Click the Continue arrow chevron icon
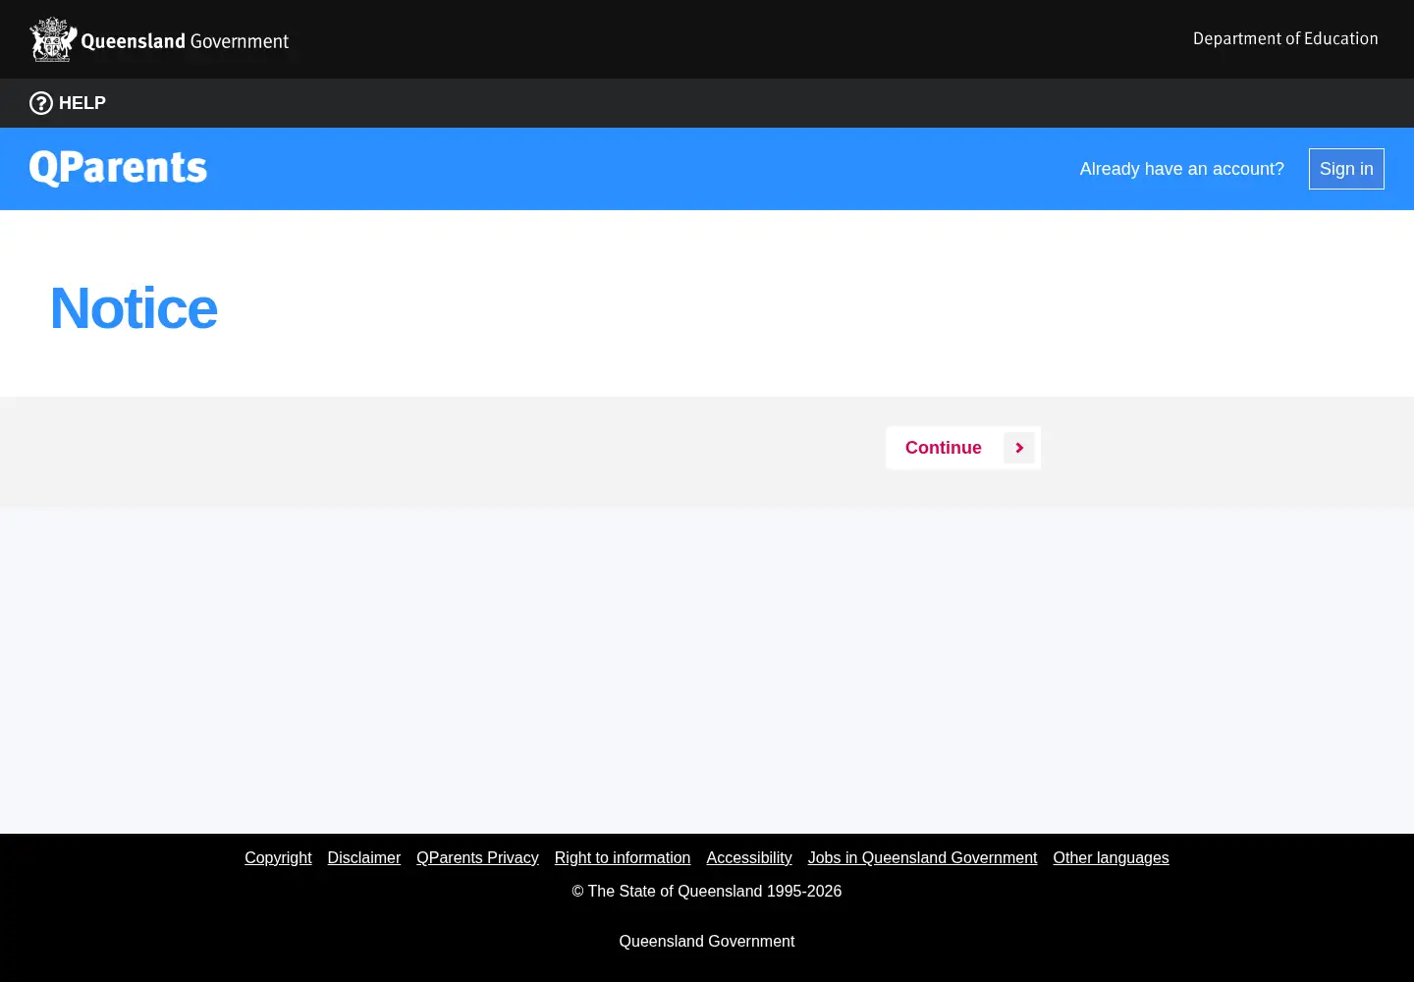 click(1019, 448)
